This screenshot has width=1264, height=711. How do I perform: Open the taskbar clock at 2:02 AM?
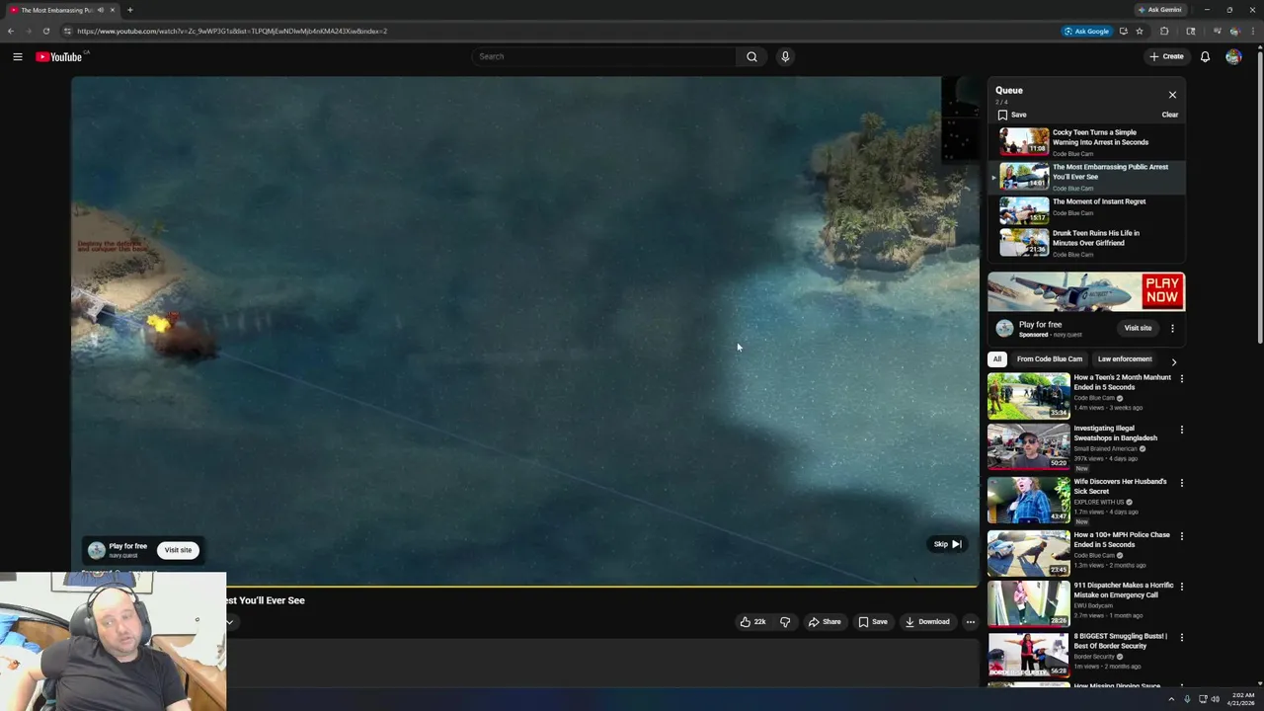coord(1243,699)
